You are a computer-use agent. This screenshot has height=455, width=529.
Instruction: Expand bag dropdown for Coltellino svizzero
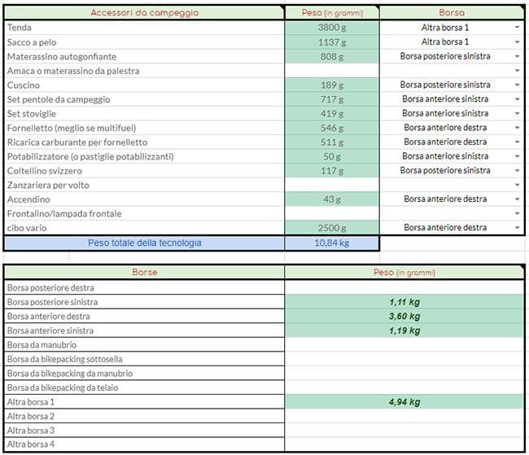517,170
